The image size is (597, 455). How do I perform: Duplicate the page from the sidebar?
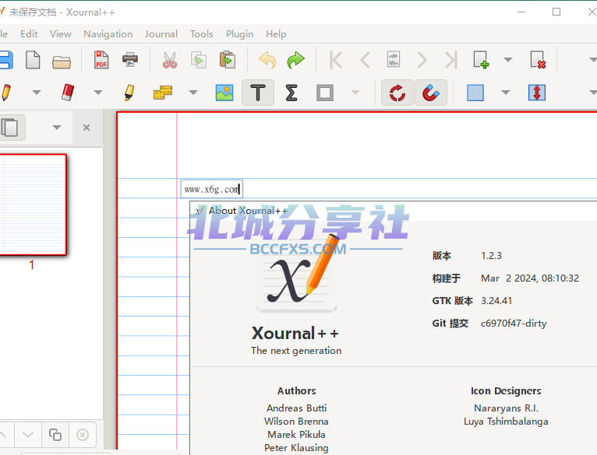click(x=55, y=434)
